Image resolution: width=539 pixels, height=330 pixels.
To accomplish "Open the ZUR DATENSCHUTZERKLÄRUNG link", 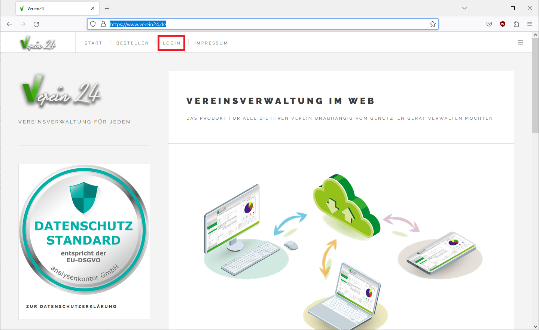I will (x=71, y=306).
